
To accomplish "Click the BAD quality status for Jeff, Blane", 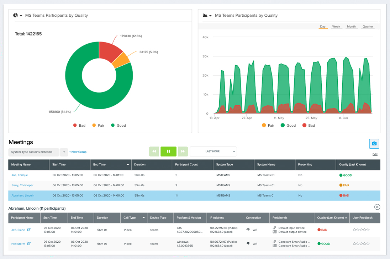I will (x=322, y=230).
